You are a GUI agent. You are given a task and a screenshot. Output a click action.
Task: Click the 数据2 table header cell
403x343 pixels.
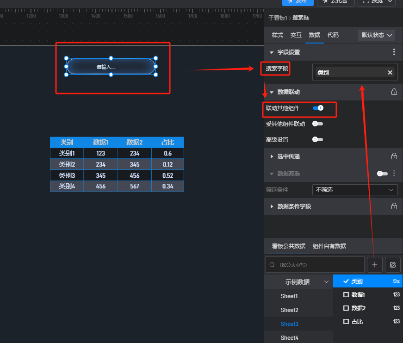(x=135, y=142)
